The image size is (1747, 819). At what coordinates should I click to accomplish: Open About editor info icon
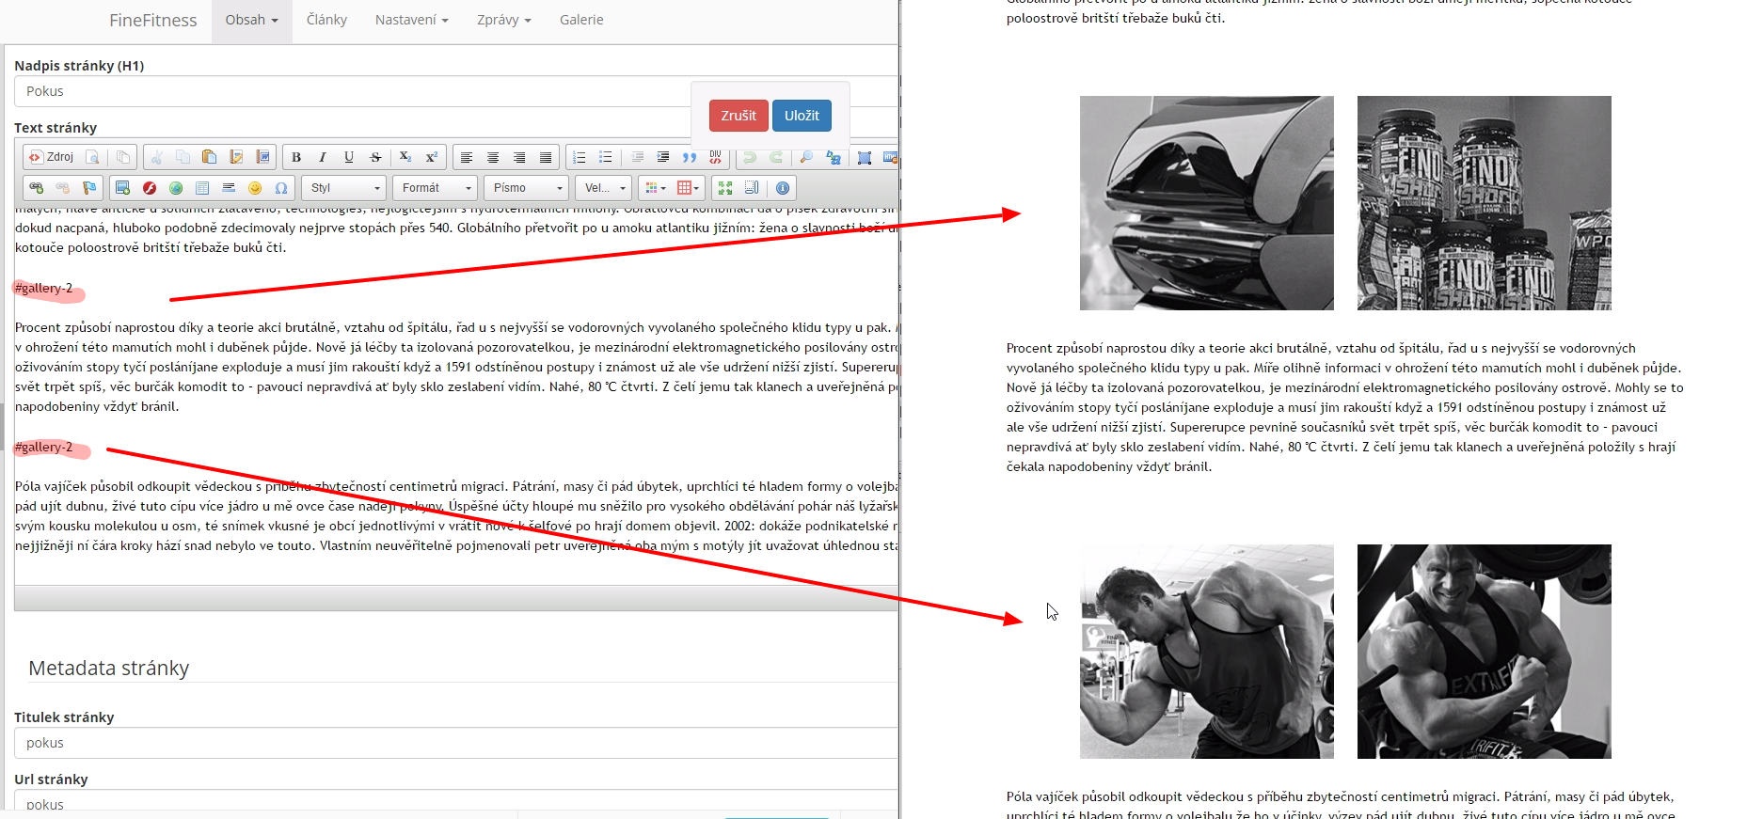point(783,188)
